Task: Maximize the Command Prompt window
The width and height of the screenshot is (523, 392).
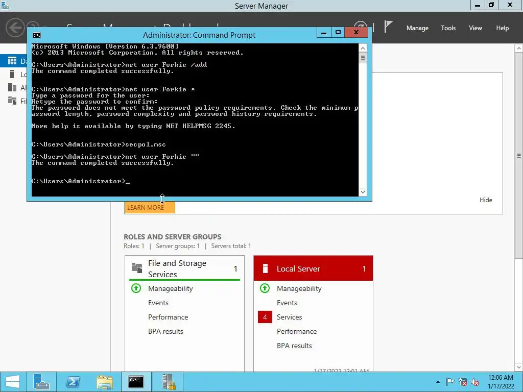Action: click(x=338, y=33)
